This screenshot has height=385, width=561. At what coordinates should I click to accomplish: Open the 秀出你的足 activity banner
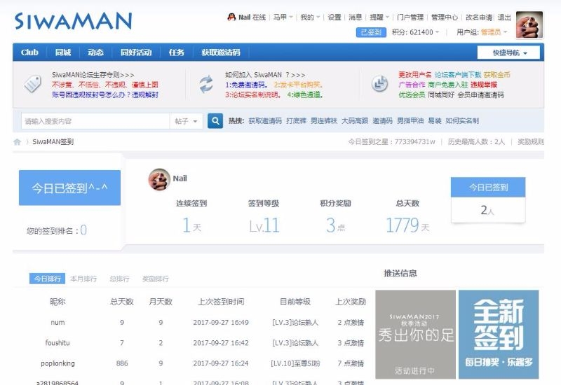click(x=415, y=335)
